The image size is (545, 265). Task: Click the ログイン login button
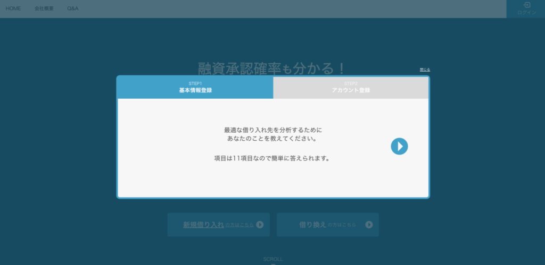(x=526, y=9)
